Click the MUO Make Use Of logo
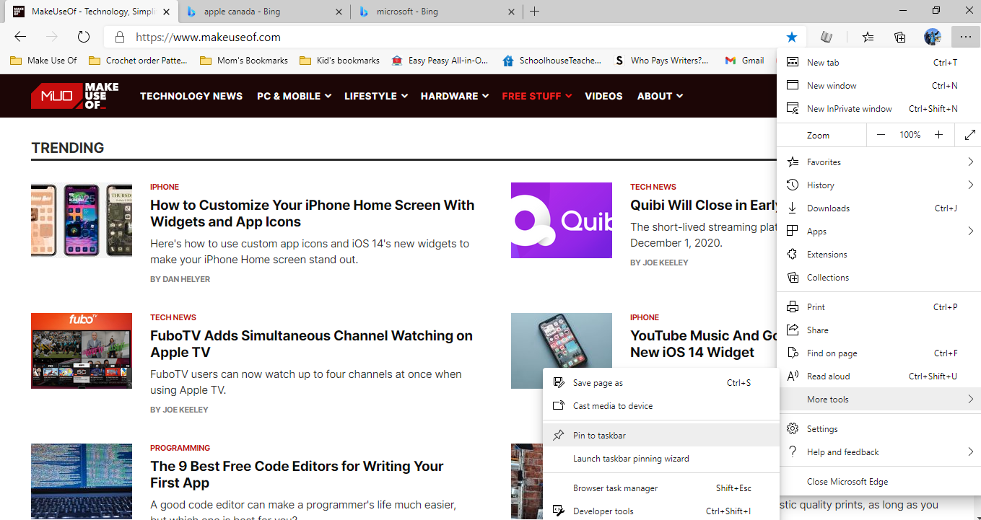981x520 pixels. [x=75, y=96]
